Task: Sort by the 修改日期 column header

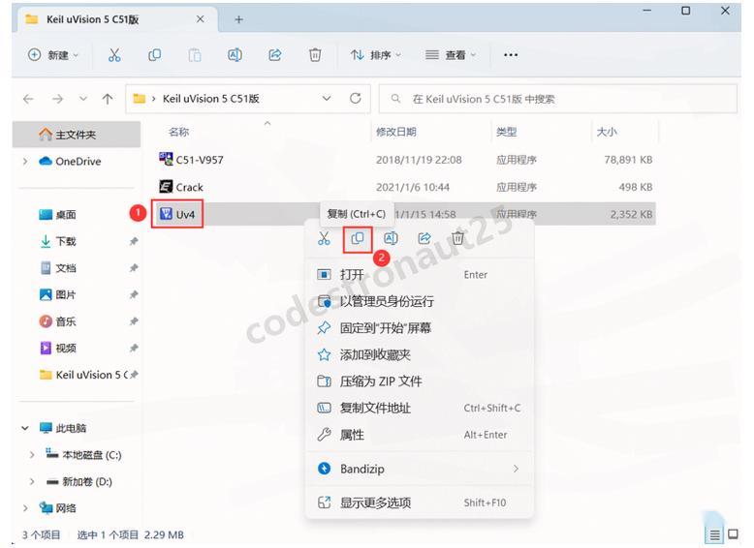Action: pos(396,132)
